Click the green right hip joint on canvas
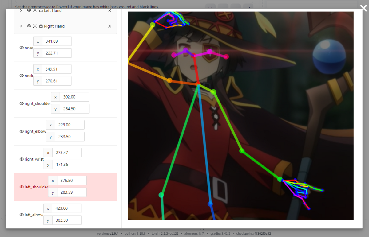Screen dimensions: 369x237 tap(161, 195)
